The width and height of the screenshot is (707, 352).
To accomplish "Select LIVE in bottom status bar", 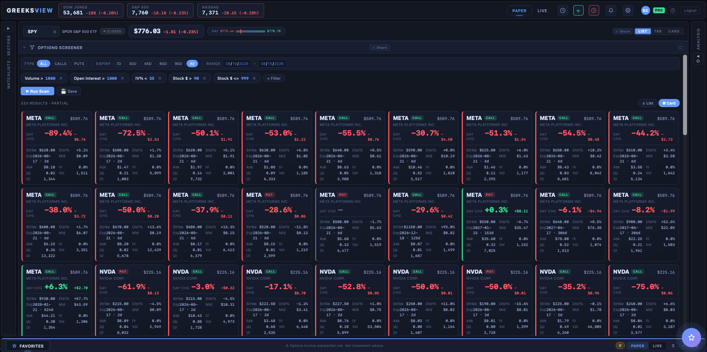I will [x=658, y=346].
